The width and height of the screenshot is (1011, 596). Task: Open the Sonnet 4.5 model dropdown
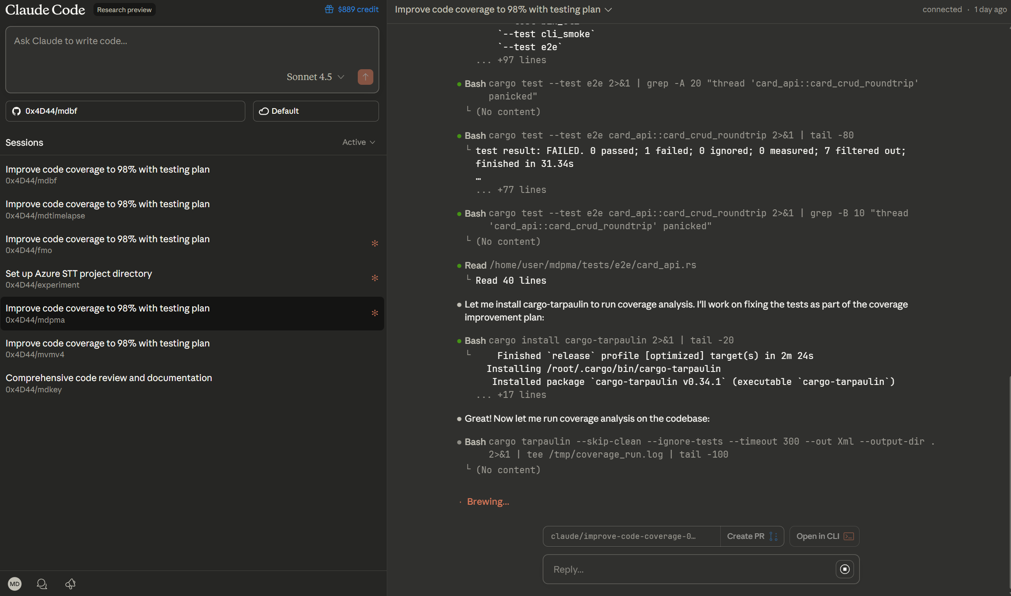pos(315,77)
